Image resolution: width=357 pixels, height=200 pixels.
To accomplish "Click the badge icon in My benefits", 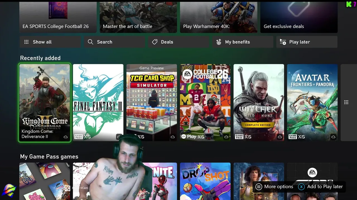I will 219,42.
